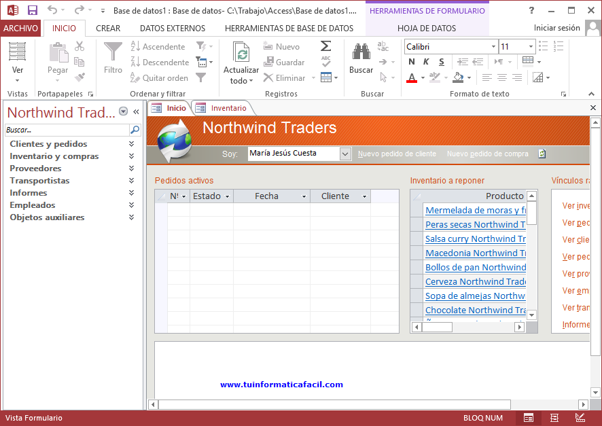Open HERRAMIENTAS DE BASE DE DATOS tab
602x426 pixels.
(289, 29)
